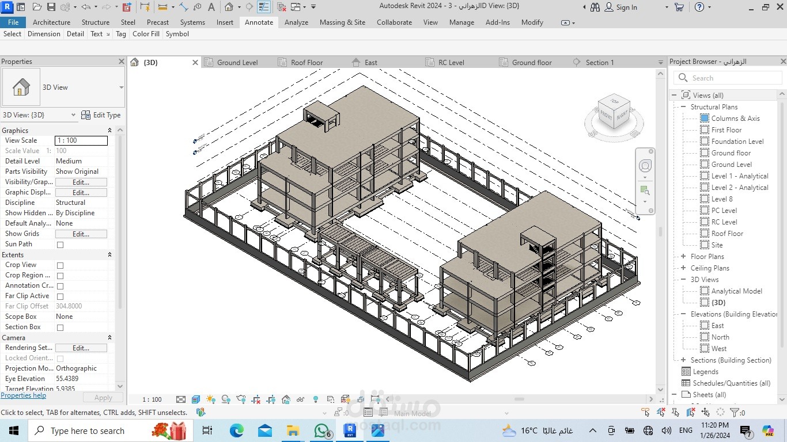Open the Visual Style cube icon
This screenshot has height=442, width=787.
coord(196,399)
